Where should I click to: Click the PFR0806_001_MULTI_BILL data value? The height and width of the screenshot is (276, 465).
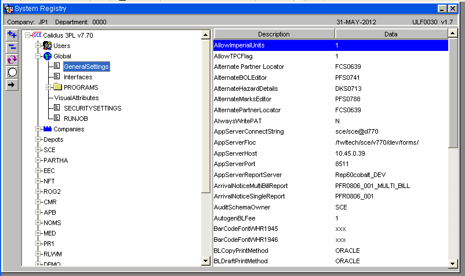point(372,186)
